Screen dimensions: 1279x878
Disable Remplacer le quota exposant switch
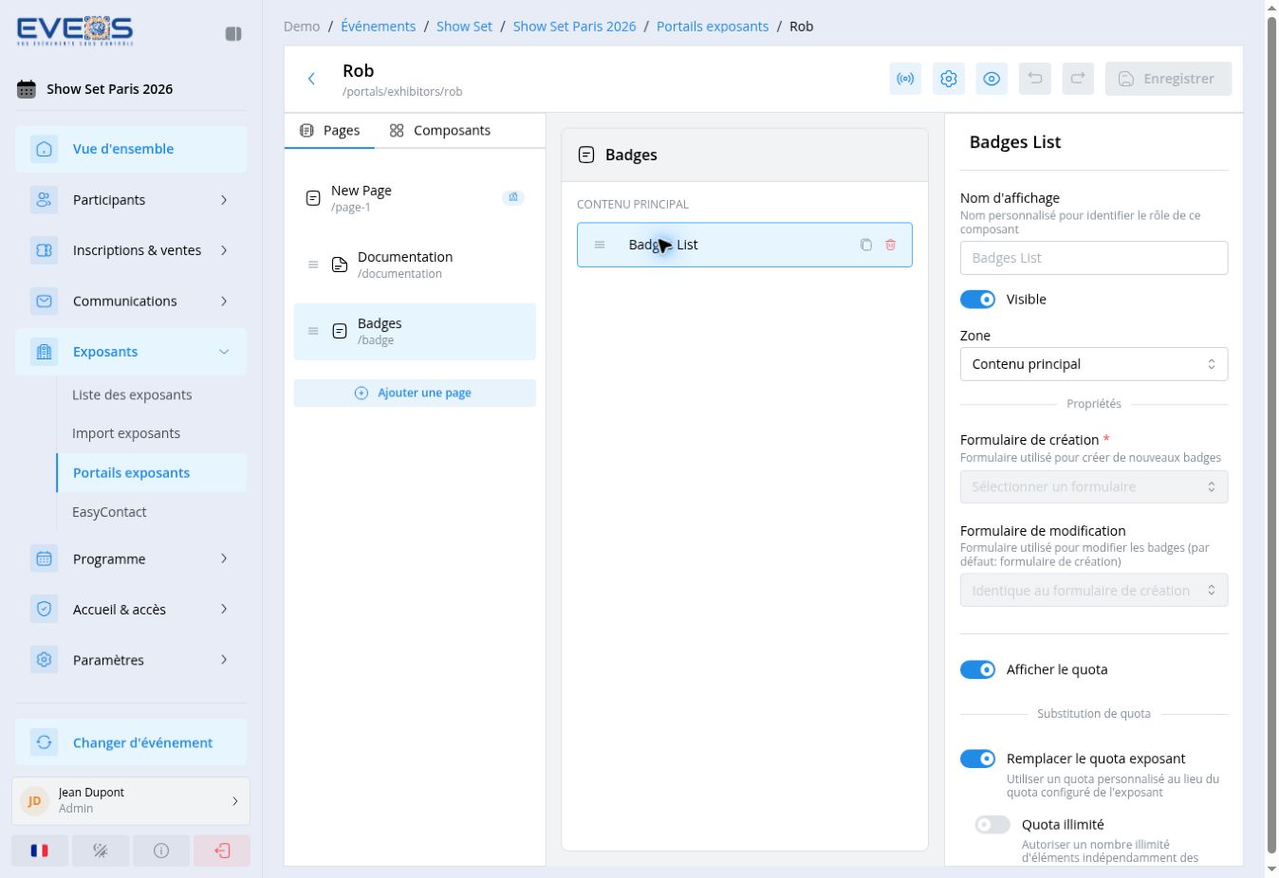point(978,759)
